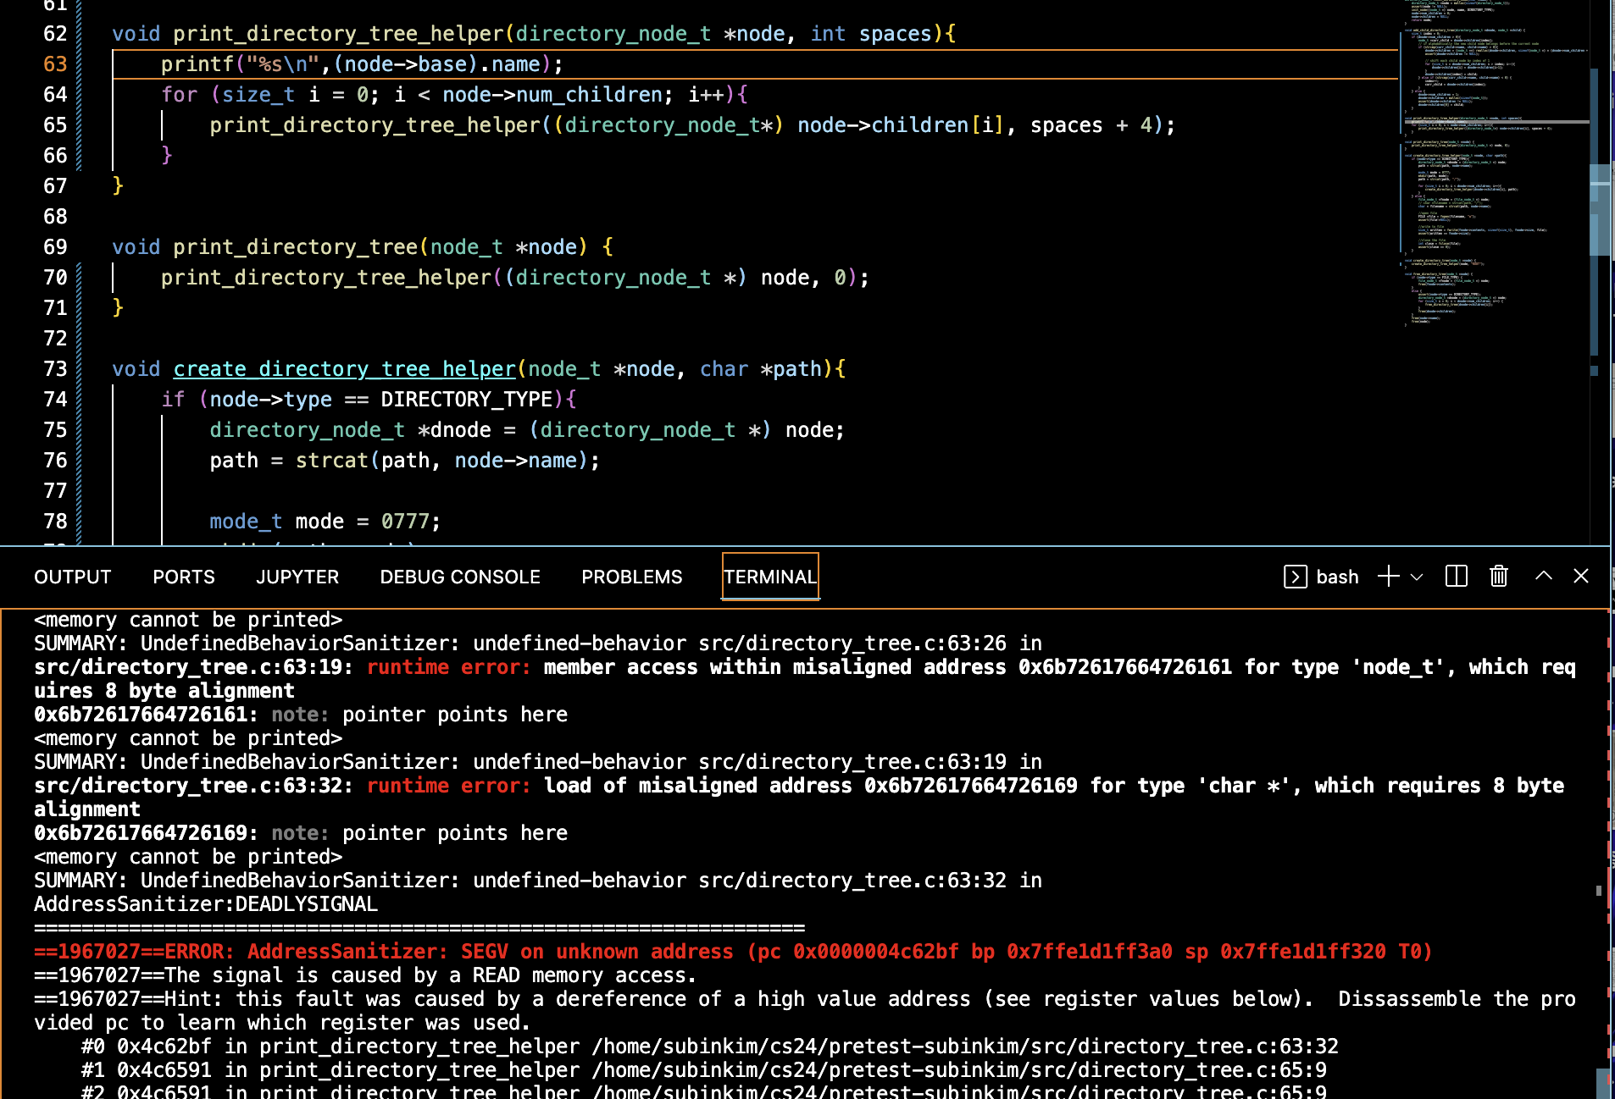The height and width of the screenshot is (1099, 1615).
Task: Split the terminal pane
Action: click(x=1457, y=577)
